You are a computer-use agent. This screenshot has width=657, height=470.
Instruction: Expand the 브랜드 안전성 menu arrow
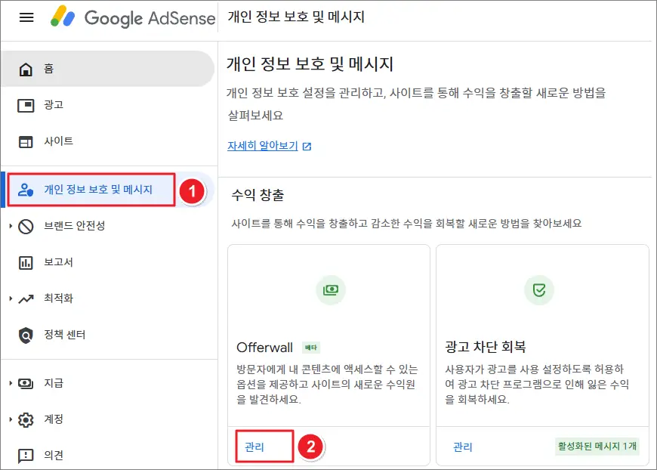tap(11, 226)
